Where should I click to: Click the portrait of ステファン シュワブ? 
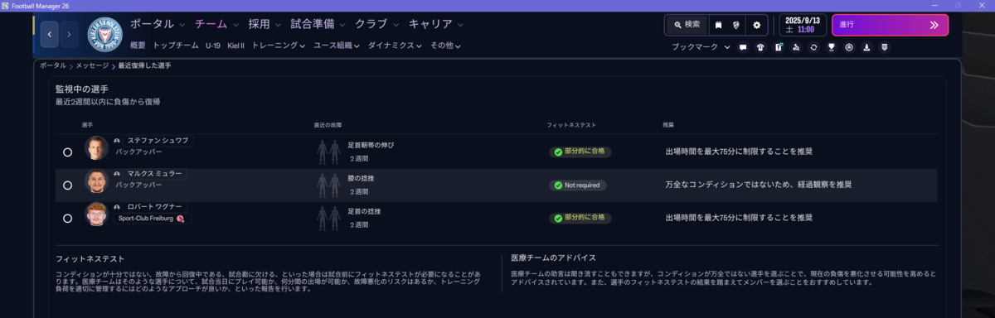click(96, 148)
